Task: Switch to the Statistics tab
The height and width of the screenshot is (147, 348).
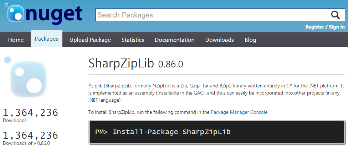Action: (x=133, y=40)
